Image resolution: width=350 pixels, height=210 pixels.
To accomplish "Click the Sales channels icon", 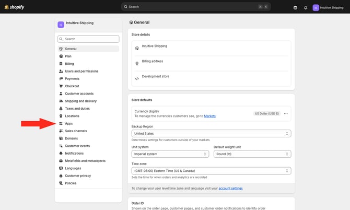I will point(61,131).
